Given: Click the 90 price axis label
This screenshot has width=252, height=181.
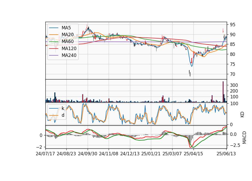Looking at the screenshot, I should [x=233, y=35].
